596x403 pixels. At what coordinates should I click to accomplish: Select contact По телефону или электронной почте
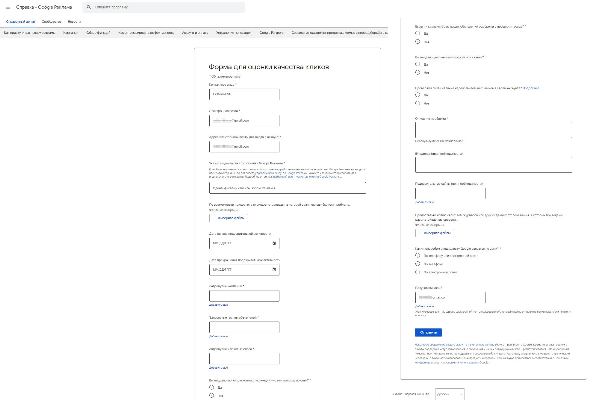tap(418, 255)
